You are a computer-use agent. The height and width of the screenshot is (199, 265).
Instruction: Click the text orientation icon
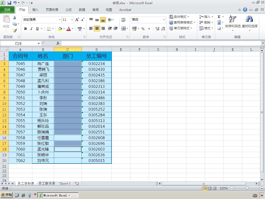[x=110, y=20]
